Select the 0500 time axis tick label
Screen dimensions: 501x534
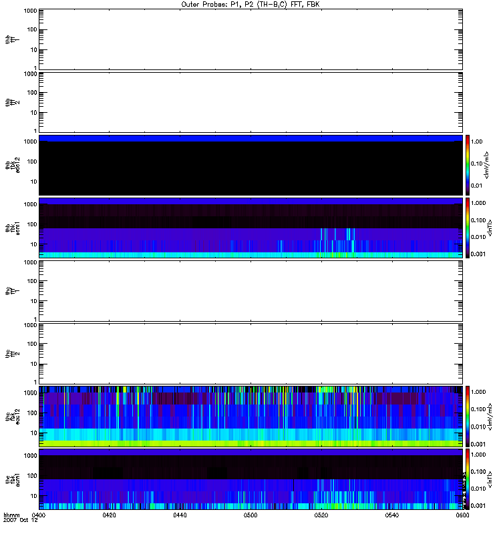click(251, 516)
